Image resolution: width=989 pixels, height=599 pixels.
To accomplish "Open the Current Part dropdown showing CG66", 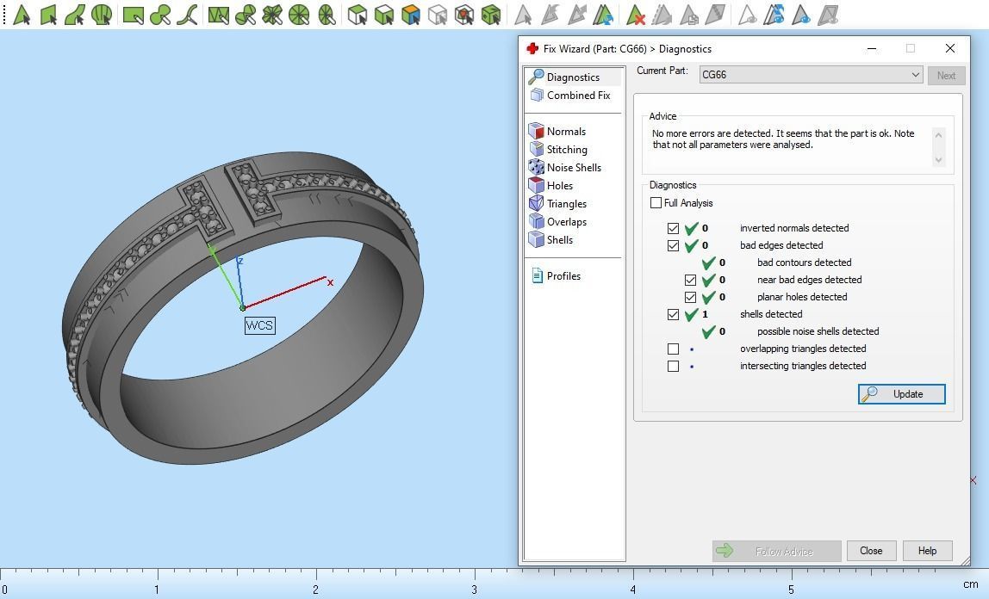I will click(x=811, y=75).
